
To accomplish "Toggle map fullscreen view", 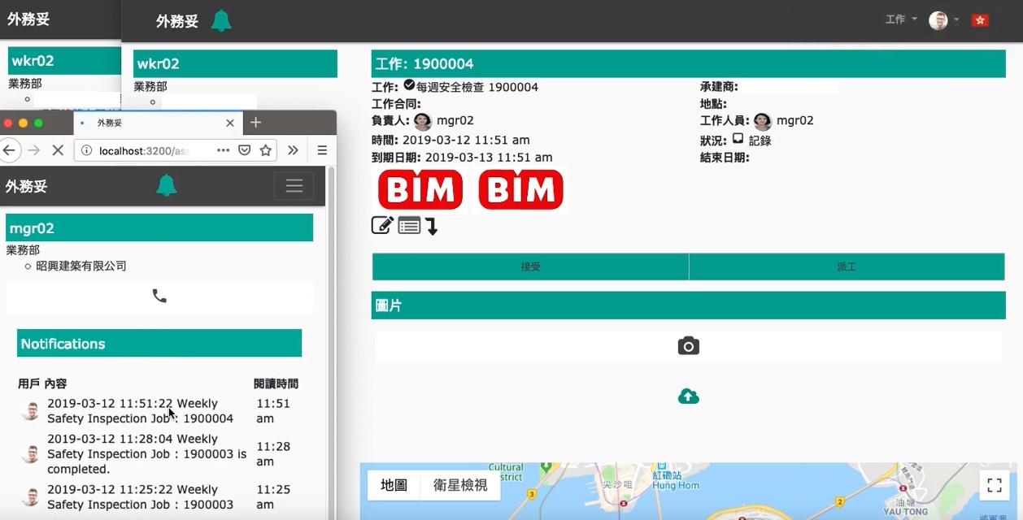I will [x=994, y=485].
